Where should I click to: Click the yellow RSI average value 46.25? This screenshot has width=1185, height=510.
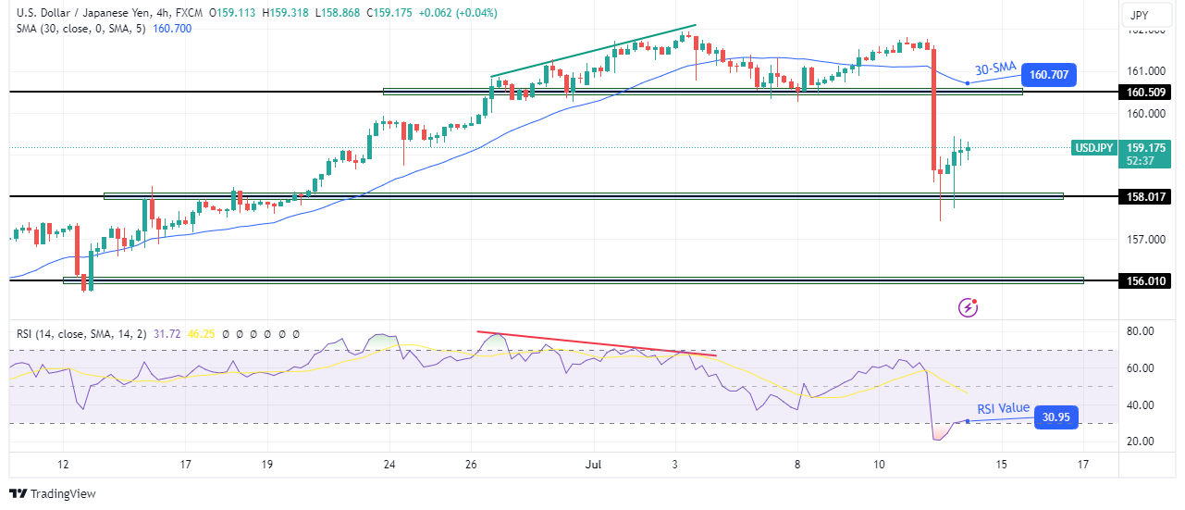(201, 333)
